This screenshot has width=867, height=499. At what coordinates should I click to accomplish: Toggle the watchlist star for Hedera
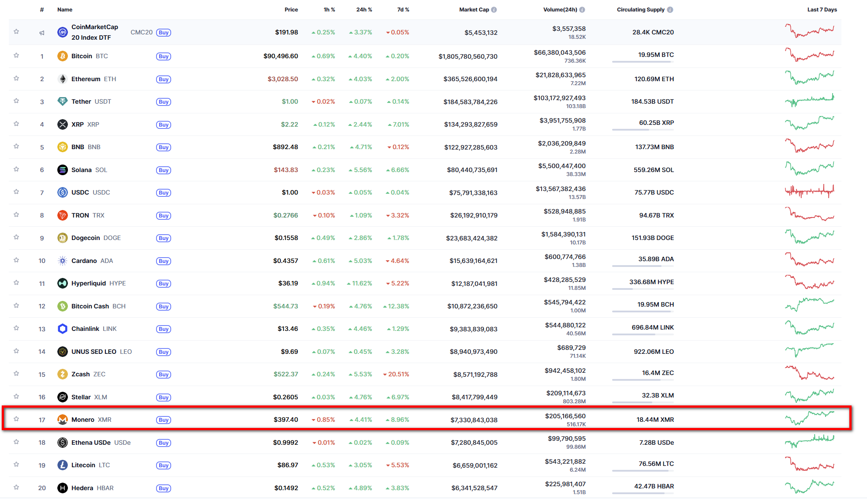coord(16,488)
